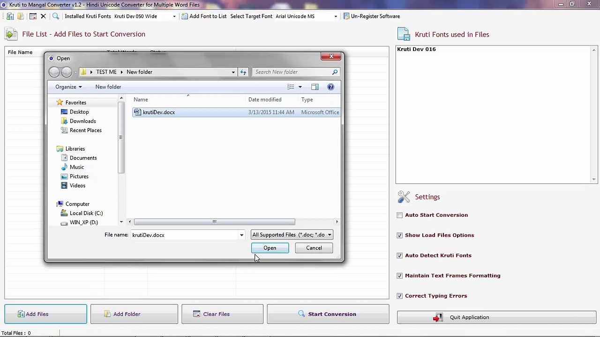The height and width of the screenshot is (337, 600).
Task: Open the recent locations arrow beside nav buttons
Action: [75, 72]
